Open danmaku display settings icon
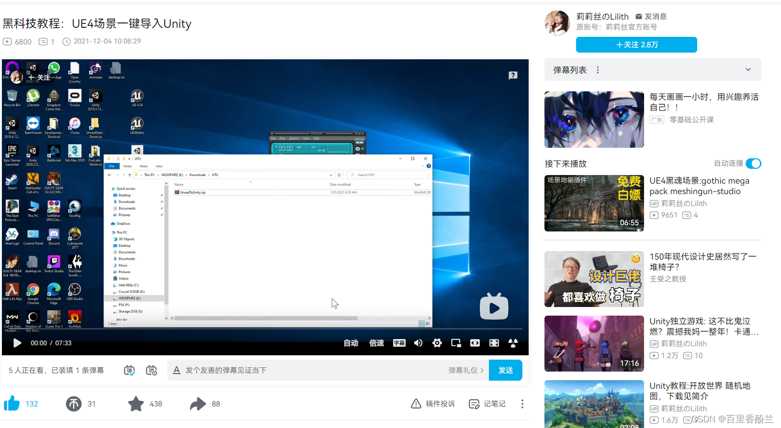 [x=151, y=370]
